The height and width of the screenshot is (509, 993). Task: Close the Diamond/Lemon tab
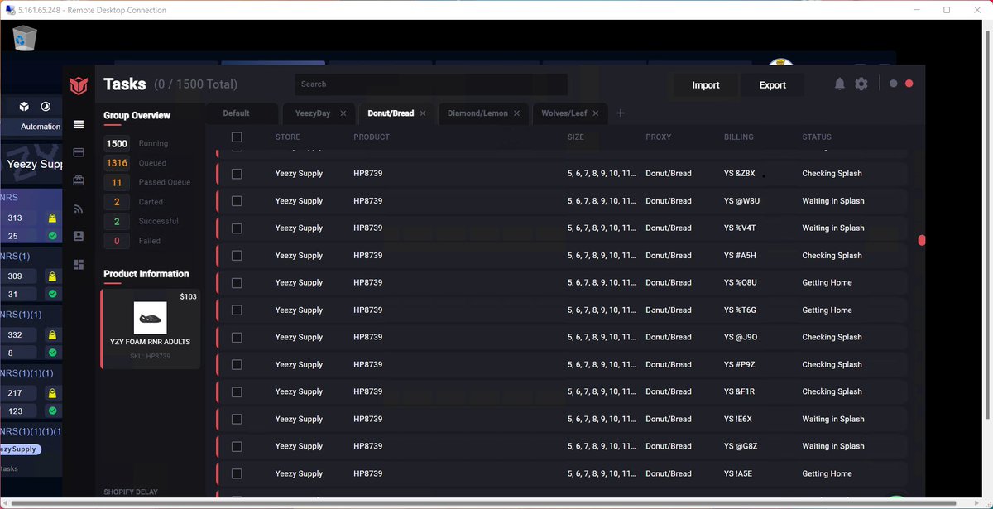click(x=517, y=113)
